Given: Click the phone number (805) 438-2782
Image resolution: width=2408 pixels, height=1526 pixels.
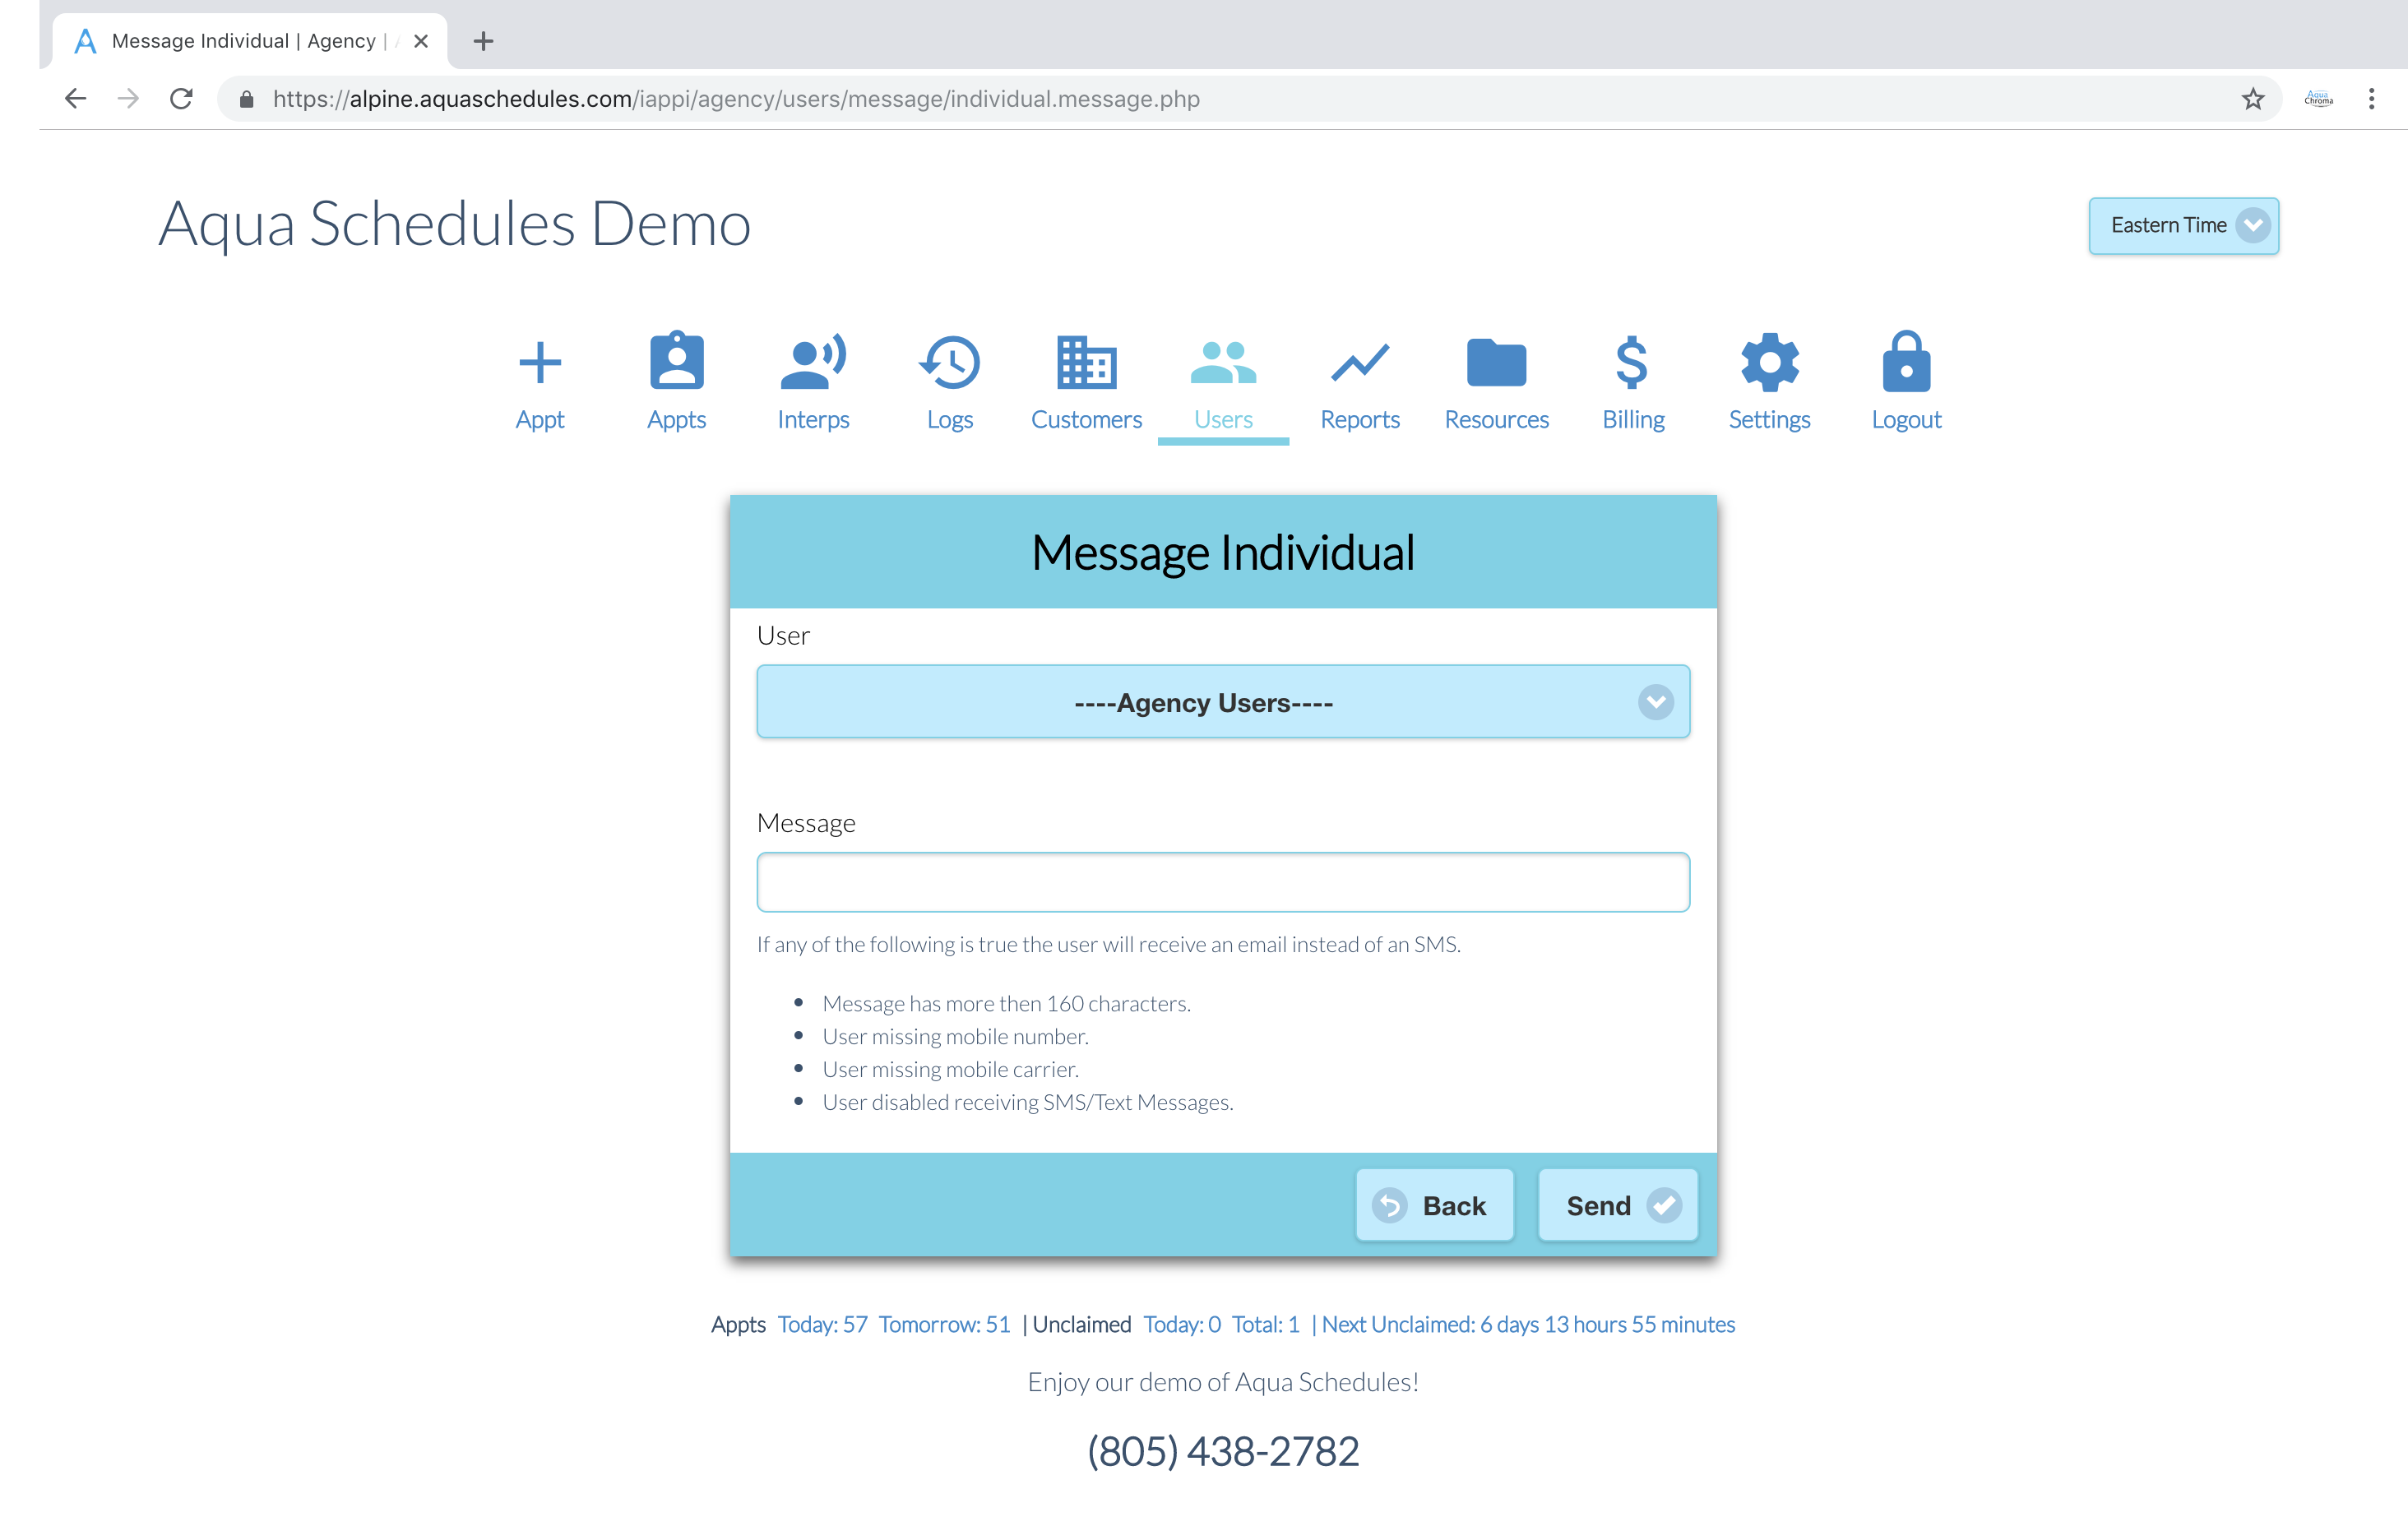Looking at the screenshot, I should click(x=1223, y=1450).
